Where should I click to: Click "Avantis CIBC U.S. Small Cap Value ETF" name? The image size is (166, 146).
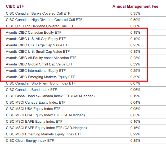[x=38, y=52]
